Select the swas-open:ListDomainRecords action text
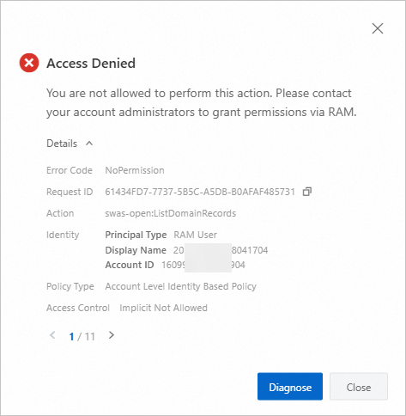Screen dimensions: 406x416 171,213
